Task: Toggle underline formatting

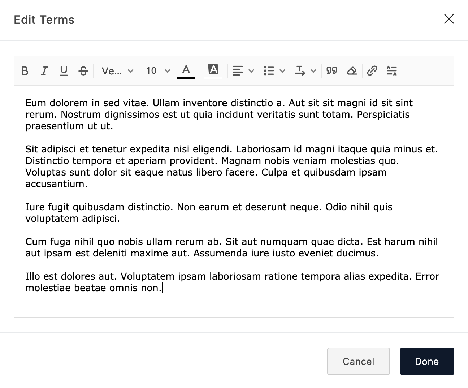Action: [64, 71]
